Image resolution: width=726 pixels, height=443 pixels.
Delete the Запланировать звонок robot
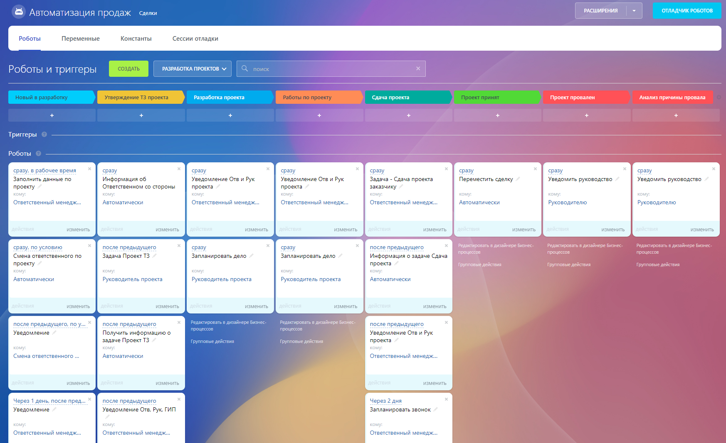pyautogui.click(x=446, y=399)
